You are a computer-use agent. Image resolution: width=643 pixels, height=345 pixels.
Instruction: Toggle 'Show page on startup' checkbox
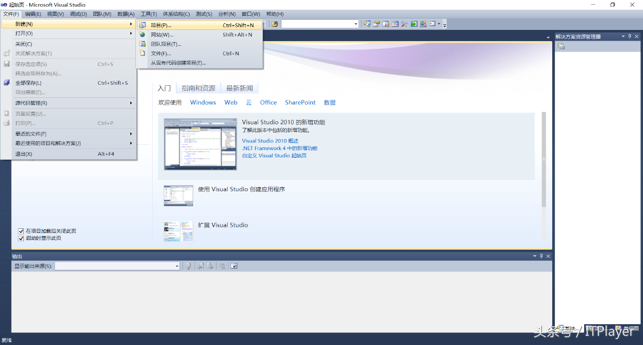[21, 238]
